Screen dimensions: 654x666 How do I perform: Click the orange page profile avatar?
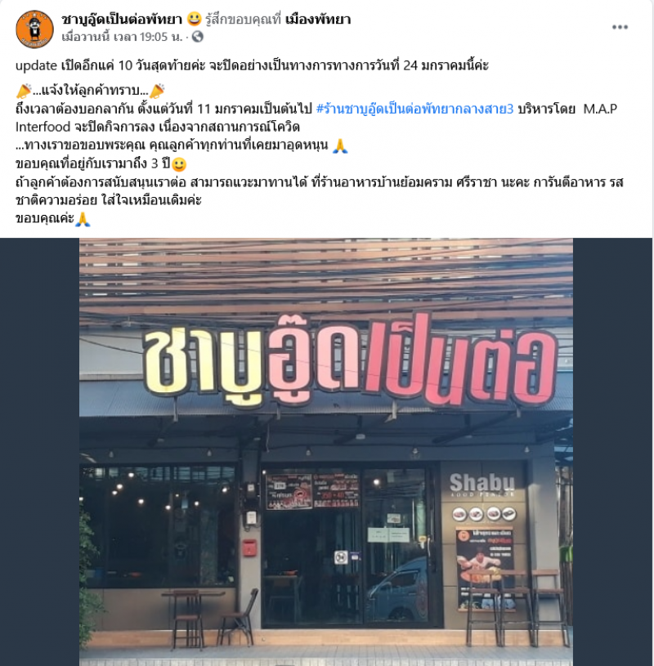click(x=35, y=29)
